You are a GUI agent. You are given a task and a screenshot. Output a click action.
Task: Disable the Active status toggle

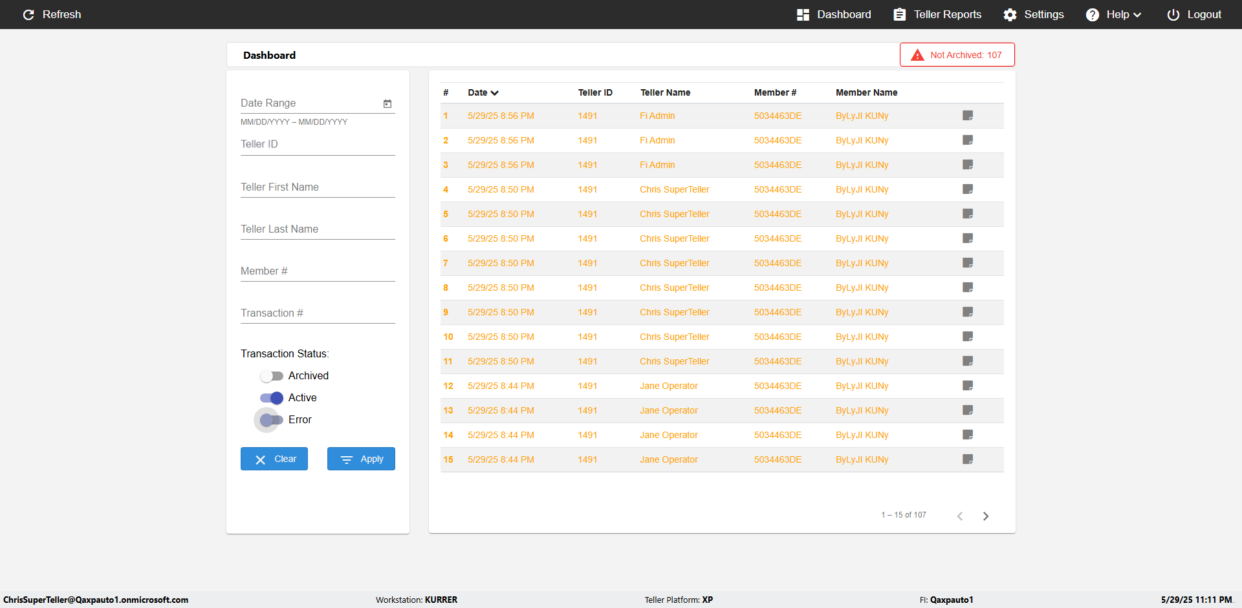pos(272,398)
